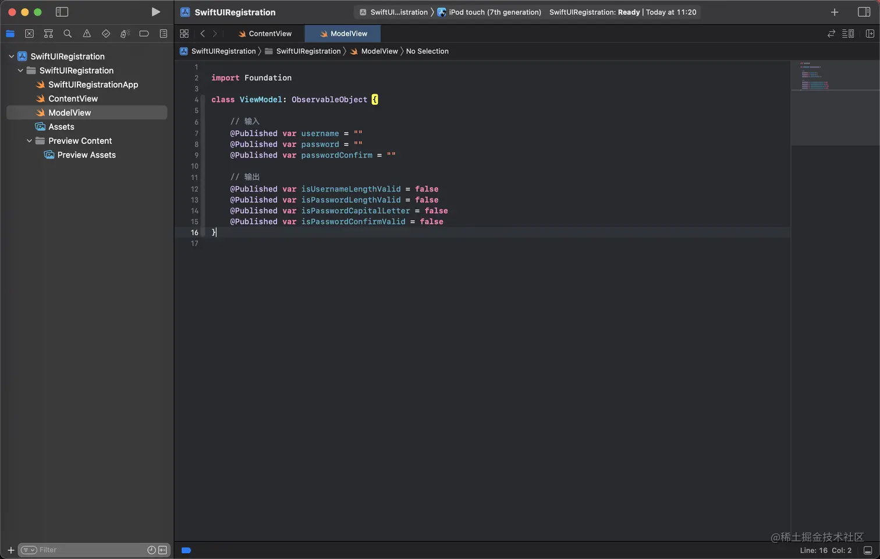Open the Report navigator
Image resolution: width=880 pixels, height=559 pixels.
164,34
